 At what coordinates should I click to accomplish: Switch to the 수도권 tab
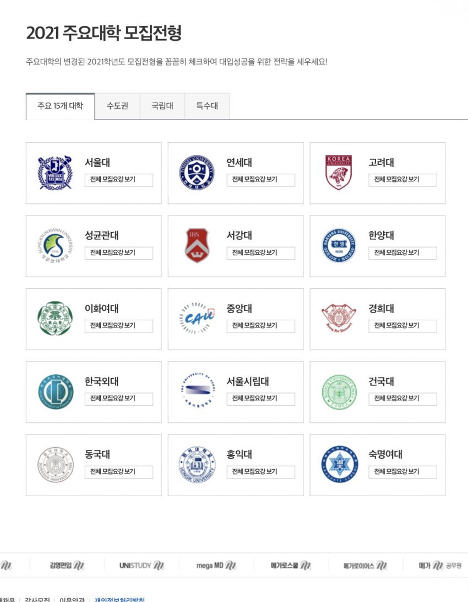click(117, 106)
